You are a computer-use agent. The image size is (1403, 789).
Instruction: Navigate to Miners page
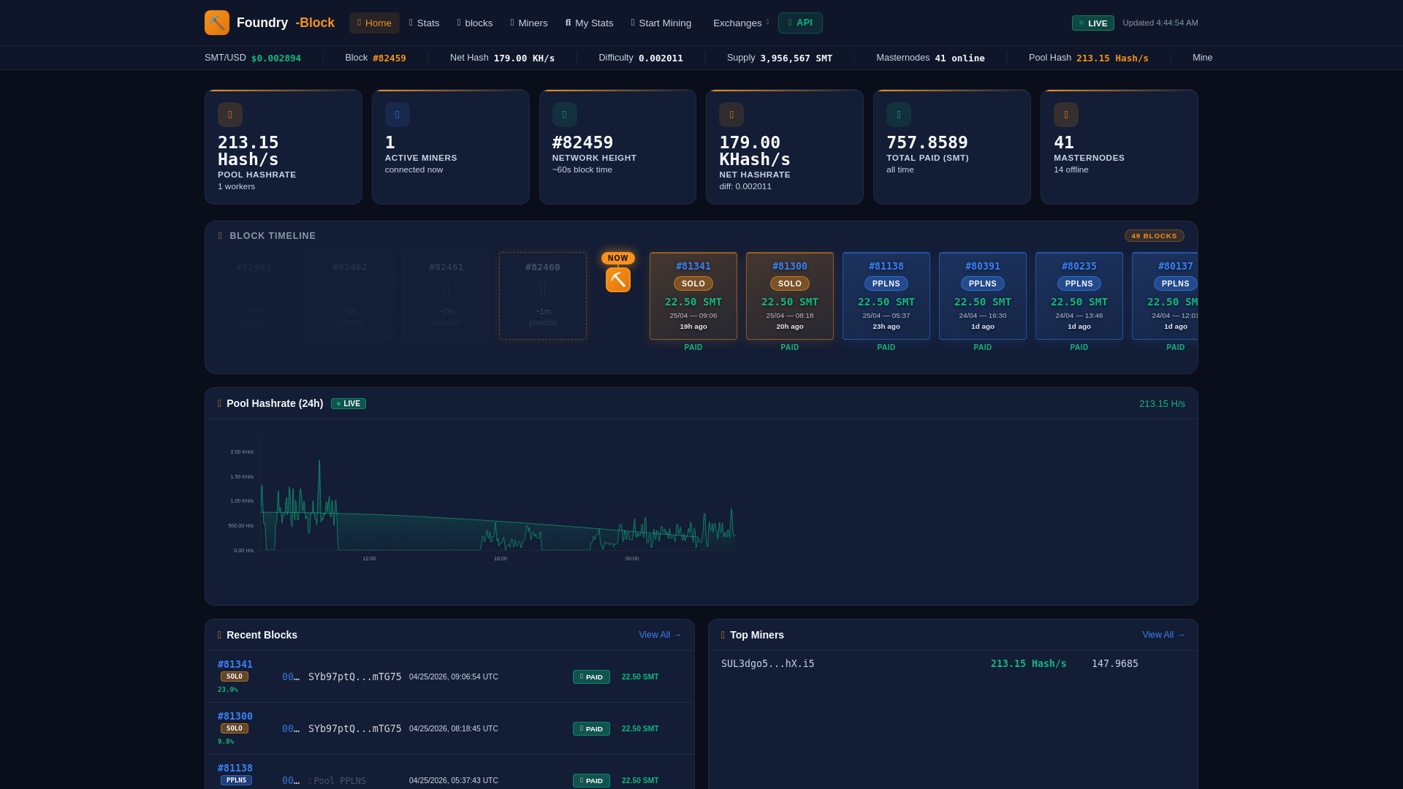click(529, 23)
